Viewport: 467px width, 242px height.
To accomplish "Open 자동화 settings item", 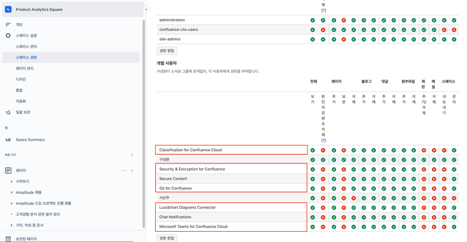I will coord(21,101).
